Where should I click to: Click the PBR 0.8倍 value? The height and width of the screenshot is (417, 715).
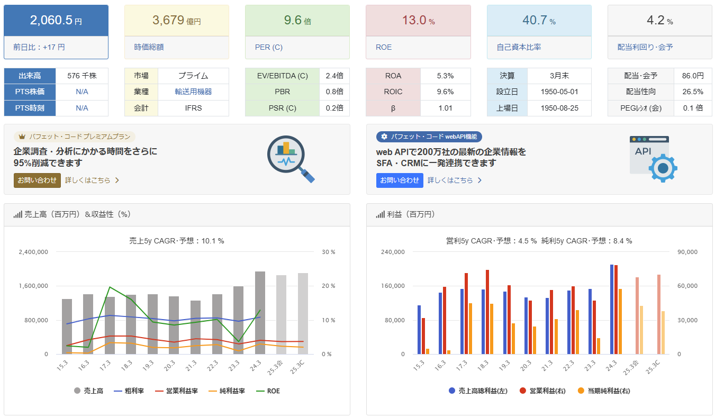(x=334, y=92)
